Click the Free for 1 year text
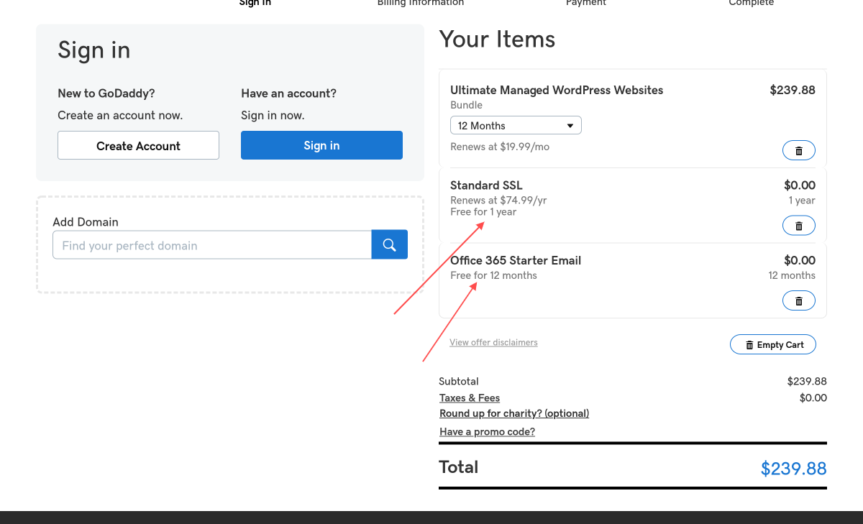Viewport: 863px width, 524px height. click(483, 211)
